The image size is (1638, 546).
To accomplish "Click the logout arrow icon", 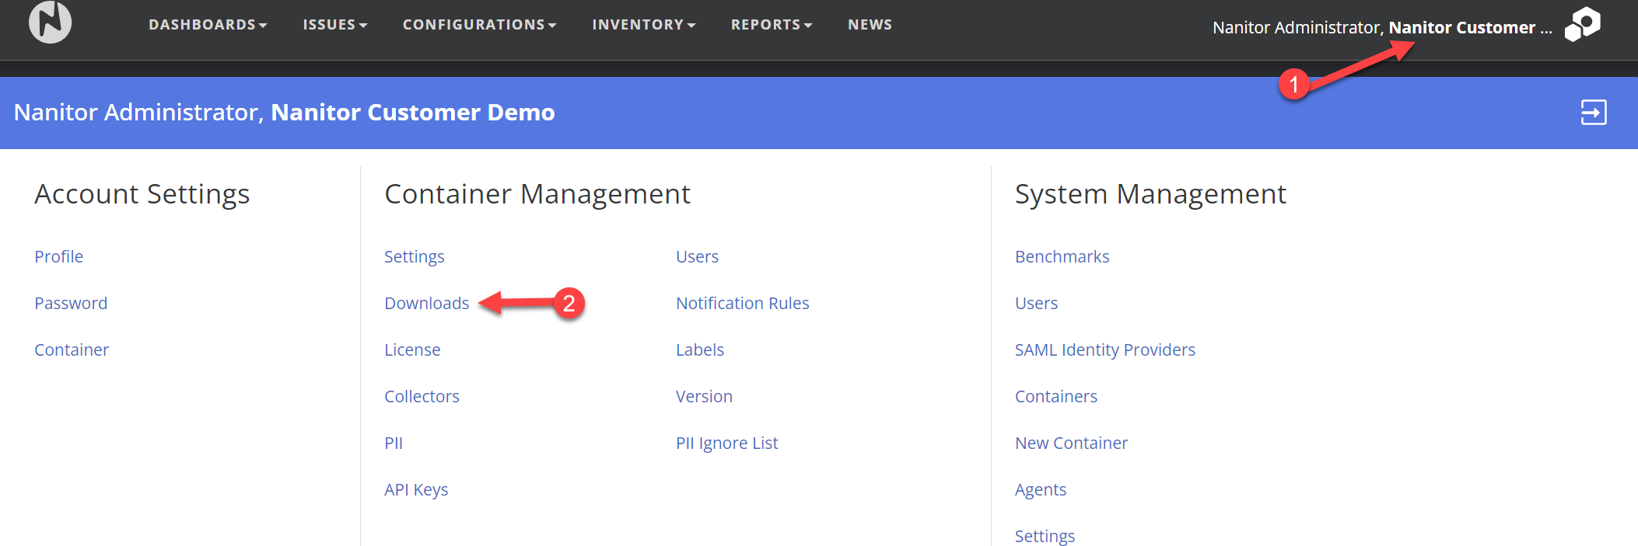I will (x=1593, y=113).
